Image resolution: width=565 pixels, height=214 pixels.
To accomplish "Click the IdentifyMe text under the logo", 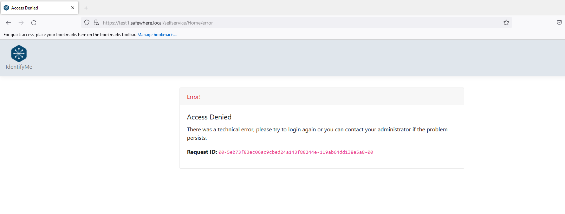I will tap(19, 67).
